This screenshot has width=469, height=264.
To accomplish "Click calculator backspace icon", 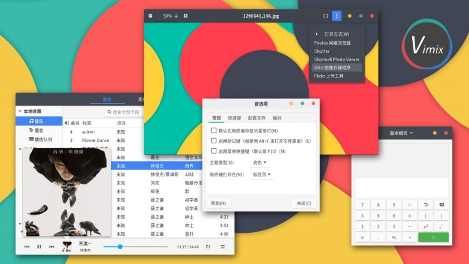I will click(441, 205).
